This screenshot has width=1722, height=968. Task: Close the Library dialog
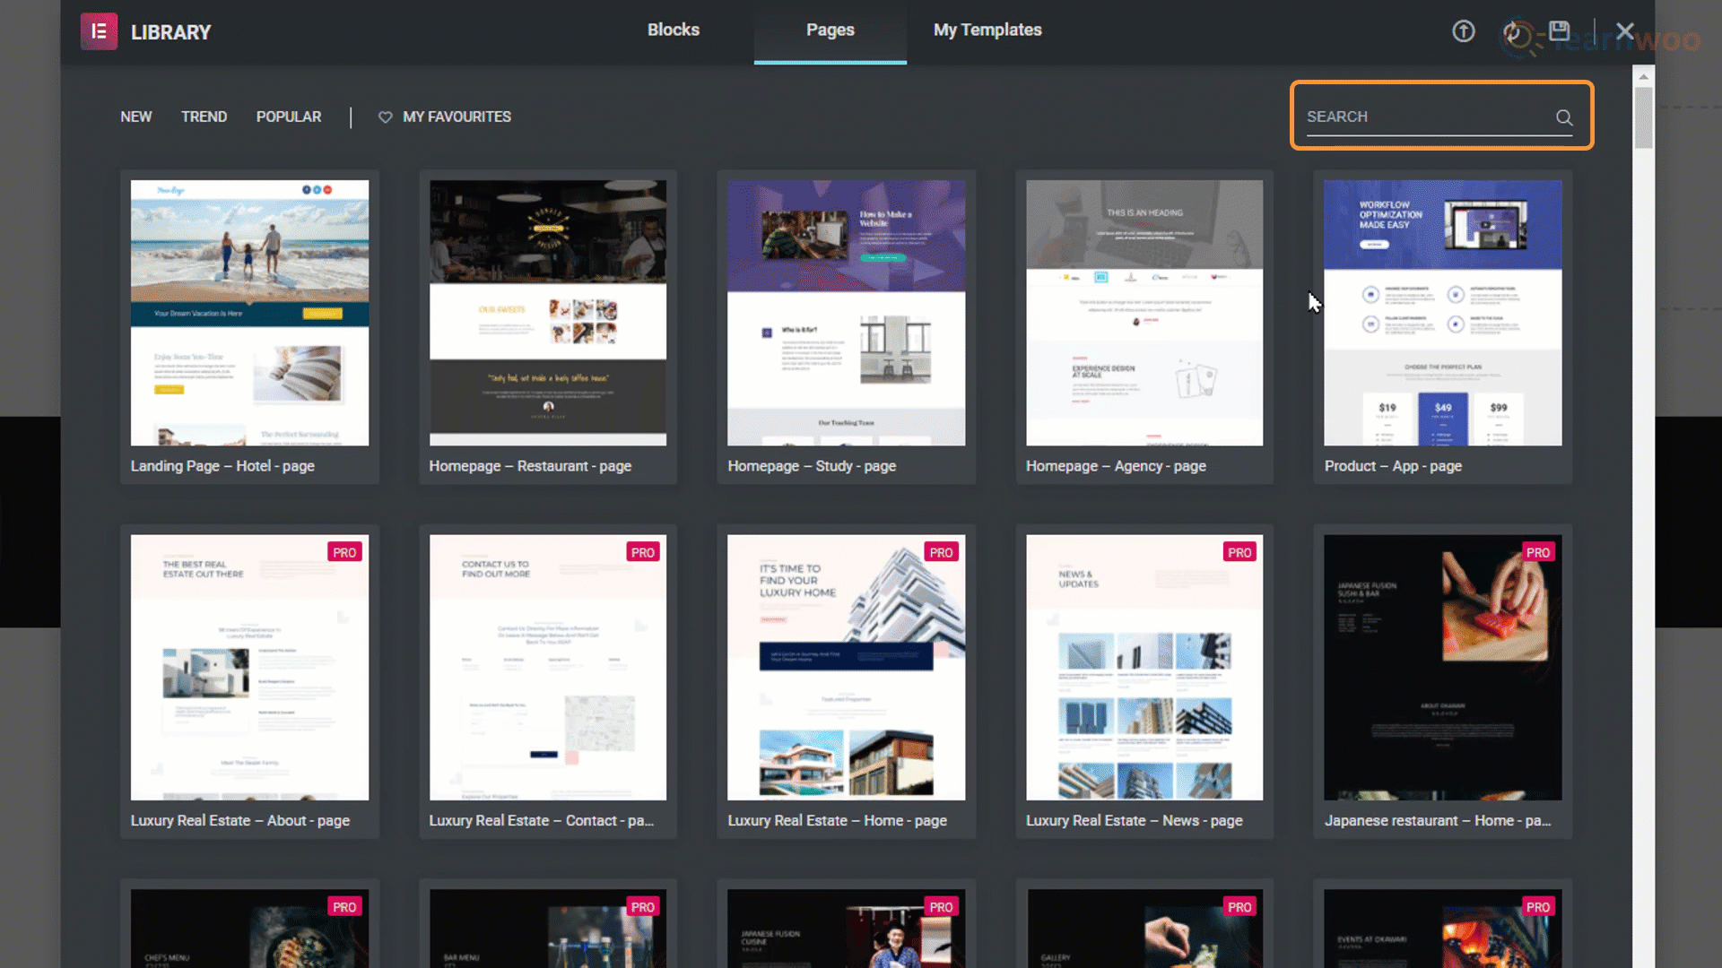pyautogui.click(x=1624, y=31)
